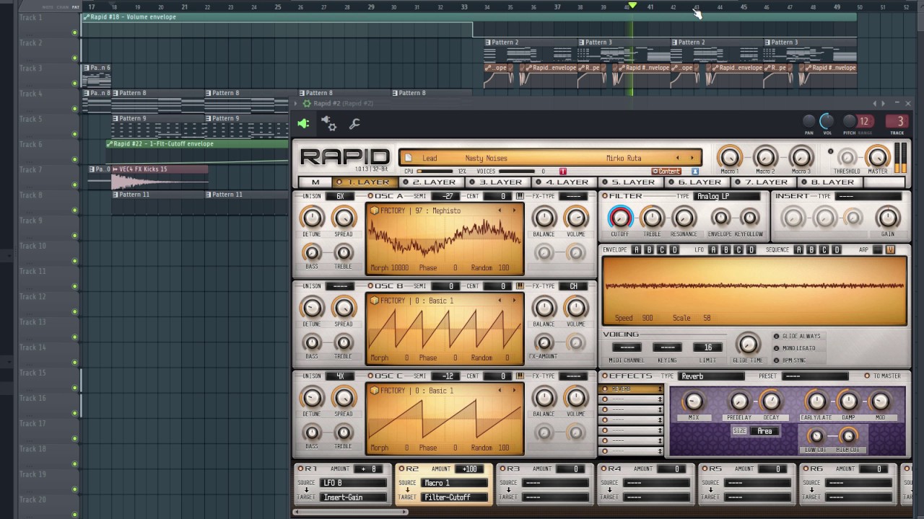Select Envelope D button

675,250
